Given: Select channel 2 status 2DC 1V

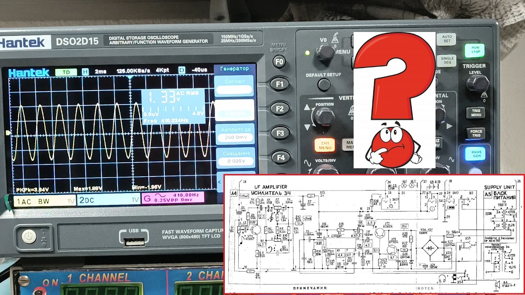Looking at the screenshot, I should 109,200.
